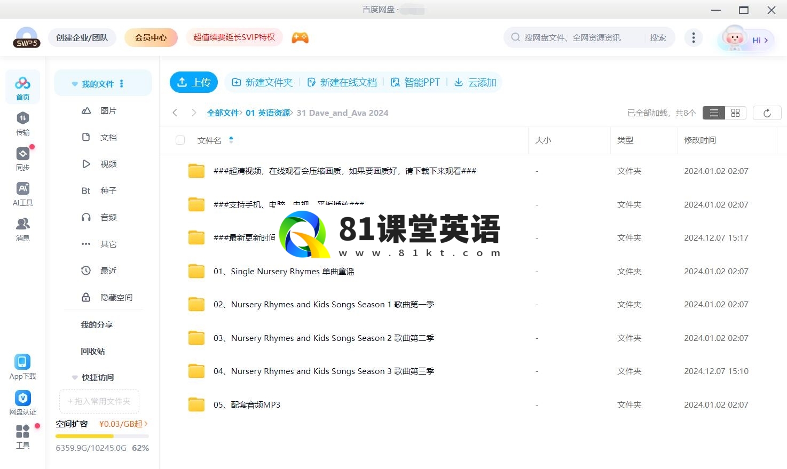Sort by 文件名 arrow toggle

coord(231,140)
